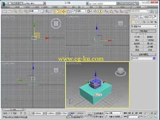Viewport: 160px width, 120px height.
Task: Open the 帮助 (Help) menu at far right
Action: [x=144, y=7]
